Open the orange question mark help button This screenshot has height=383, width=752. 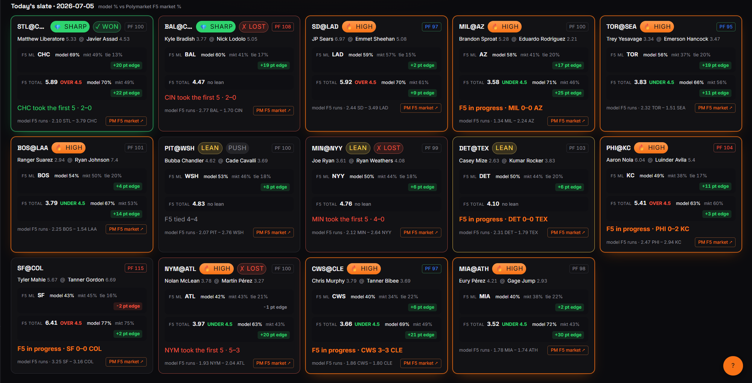click(733, 365)
